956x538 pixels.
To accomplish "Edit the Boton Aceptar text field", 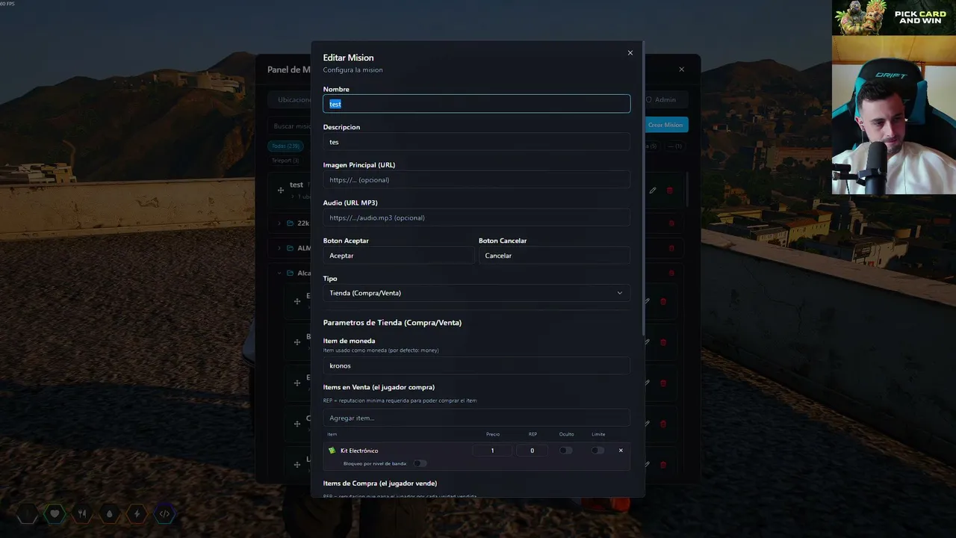I will point(399,256).
